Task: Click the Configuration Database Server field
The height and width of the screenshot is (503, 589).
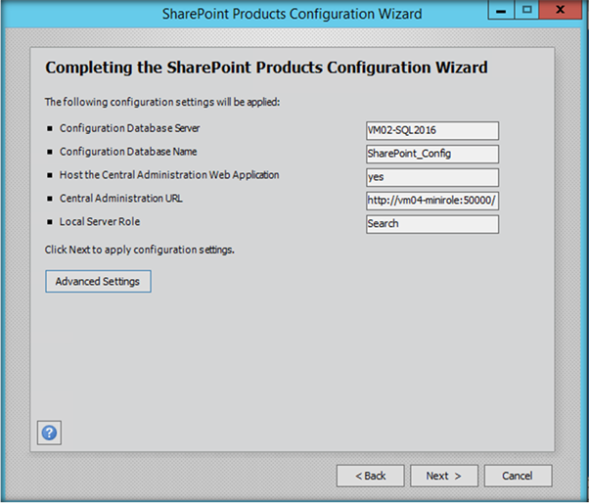Action: (x=432, y=131)
